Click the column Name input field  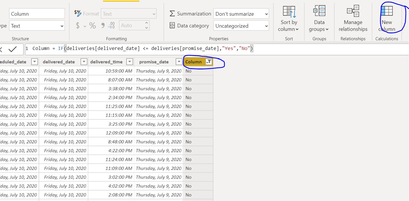point(37,14)
